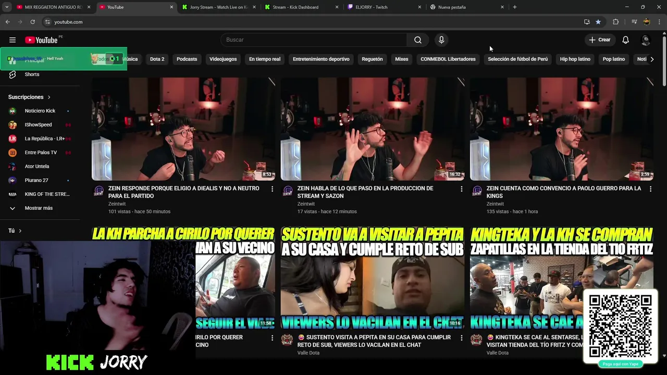Show more category chips with right arrow
The height and width of the screenshot is (375, 667).
click(x=651, y=59)
